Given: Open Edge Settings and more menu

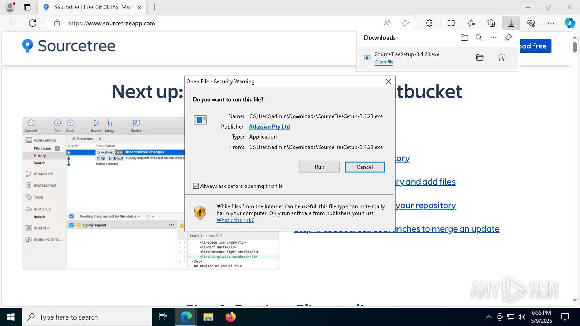Looking at the screenshot, I should 551,23.
